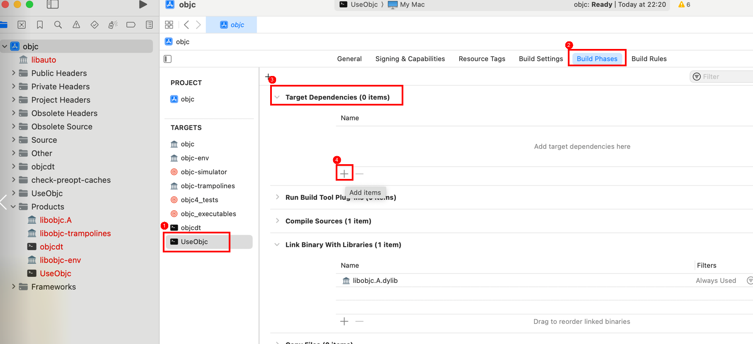Viewport: 753px width, 344px height.
Task: Click the yellow warning count indicator
Action: (684, 5)
